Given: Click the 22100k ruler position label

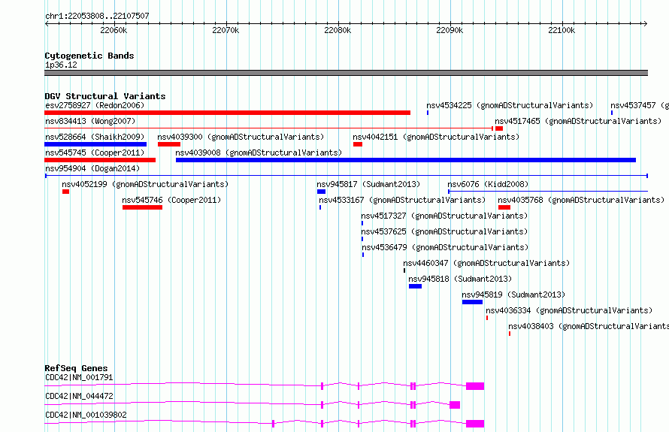Looking at the screenshot, I should 562,30.
